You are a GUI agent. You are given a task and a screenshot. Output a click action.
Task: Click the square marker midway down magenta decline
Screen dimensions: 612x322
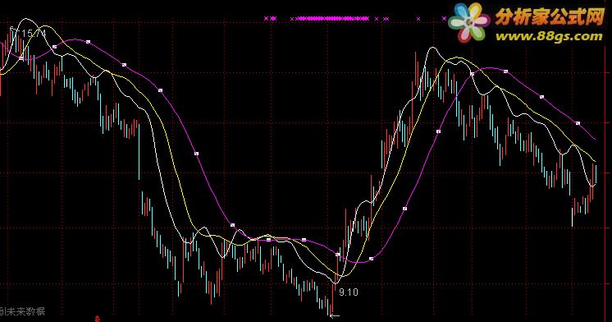(x=196, y=154)
